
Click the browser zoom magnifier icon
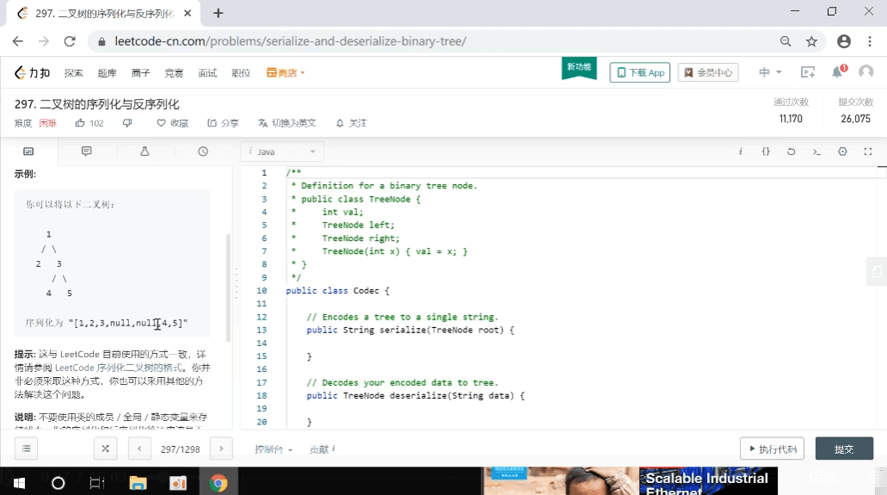pos(785,41)
